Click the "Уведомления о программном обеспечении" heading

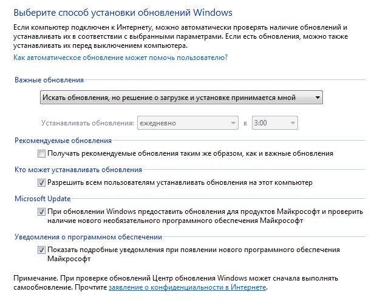point(87,237)
